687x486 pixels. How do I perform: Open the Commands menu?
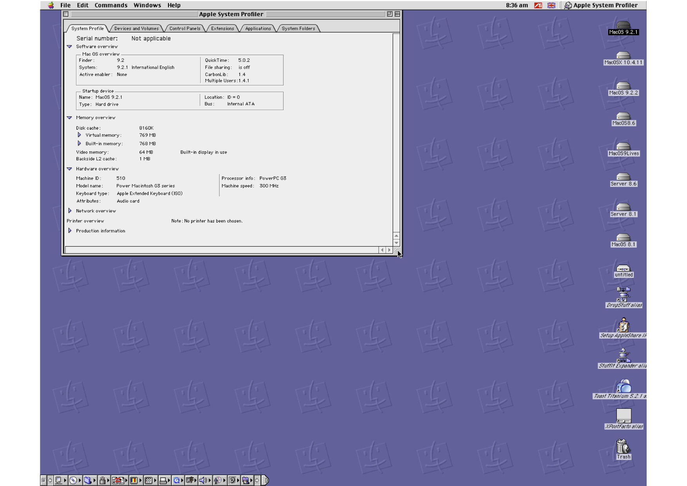(111, 5)
